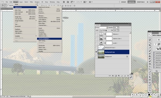Expand the Black & White Presets list

coord(154,63)
